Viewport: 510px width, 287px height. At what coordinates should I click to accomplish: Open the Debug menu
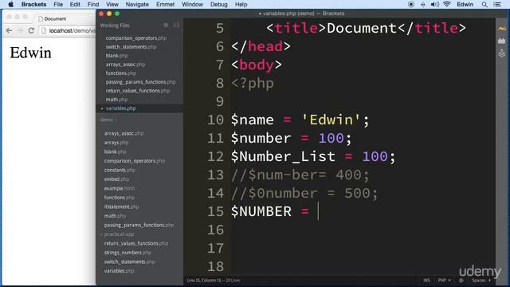point(219,4)
